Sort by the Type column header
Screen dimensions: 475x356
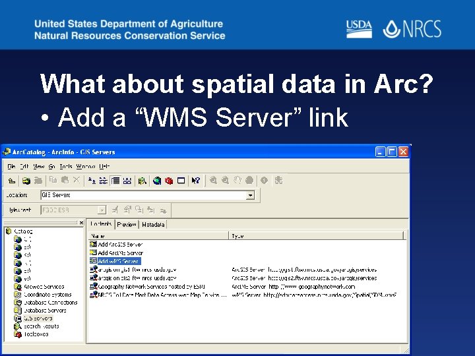pos(316,236)
